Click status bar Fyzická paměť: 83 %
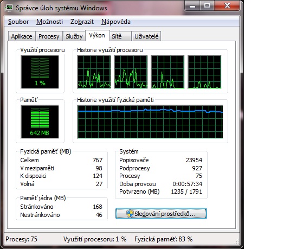Viewport: 284px width, 249px height. 163,239
